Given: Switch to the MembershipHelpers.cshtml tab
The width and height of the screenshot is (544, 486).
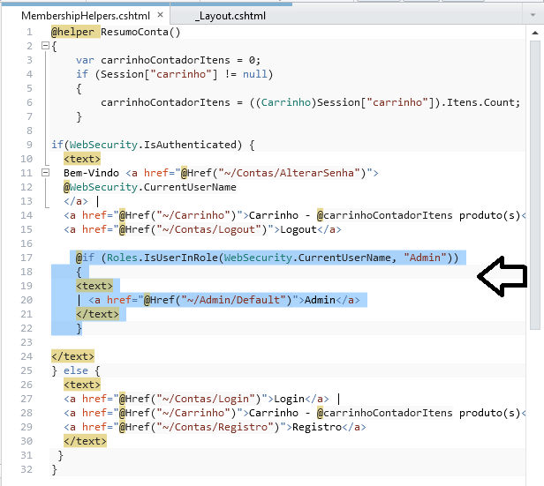Looking at the screenshot, I should pyautogui.click(x=86, y=16).
